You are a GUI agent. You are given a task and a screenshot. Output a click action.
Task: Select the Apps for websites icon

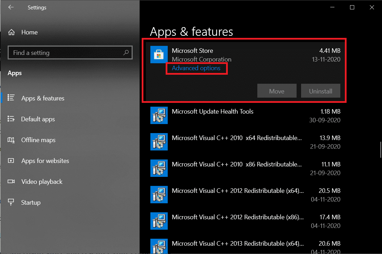coord(11,161)
